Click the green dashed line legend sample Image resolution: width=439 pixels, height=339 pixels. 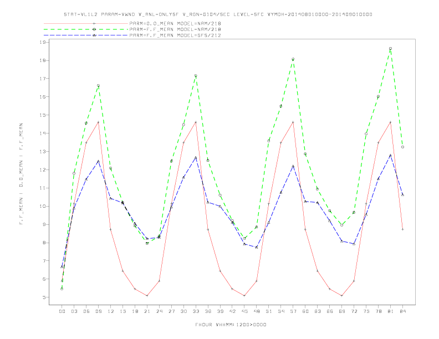[x=86, y=29]
